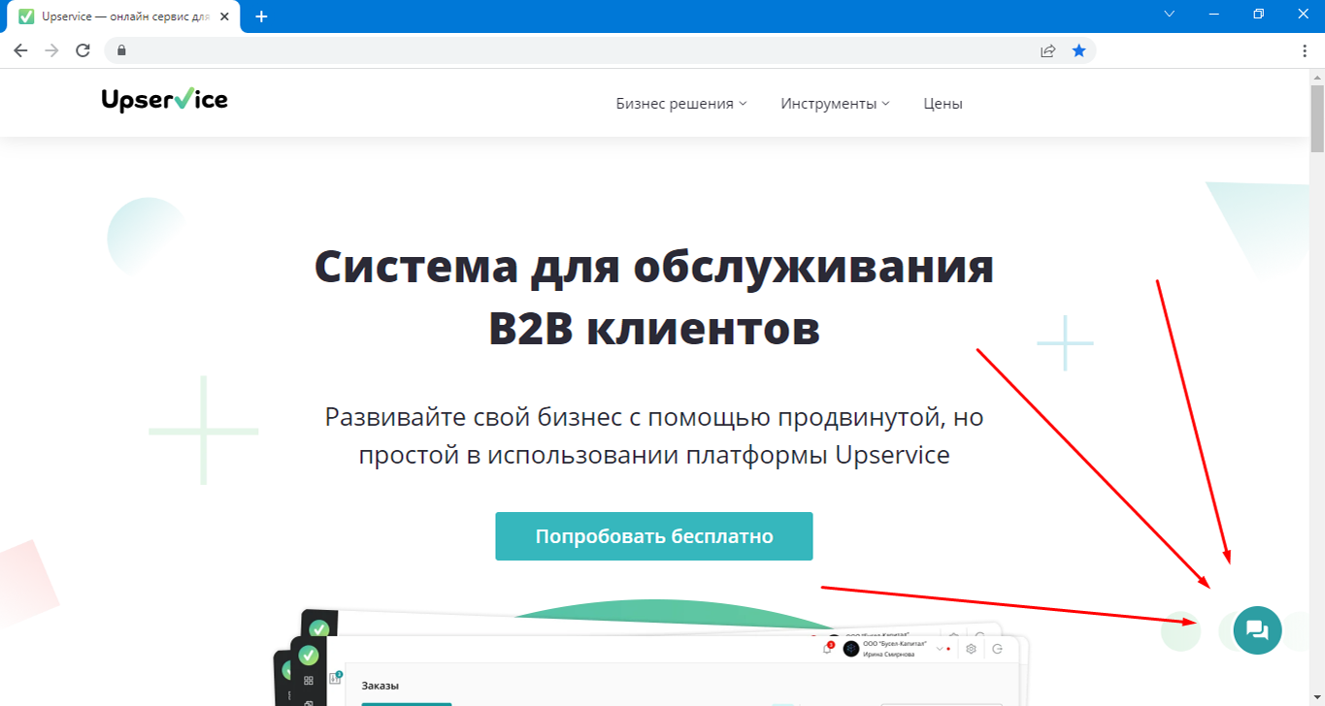The height and width of the screenshot is (706, 1325).
Task: Open the tab search chevron
Action: [1169, 14]
